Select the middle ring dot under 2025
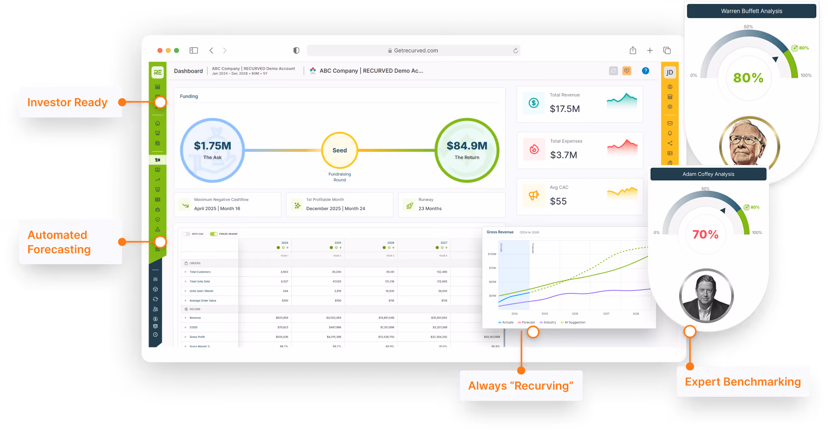 pos(336,248)
